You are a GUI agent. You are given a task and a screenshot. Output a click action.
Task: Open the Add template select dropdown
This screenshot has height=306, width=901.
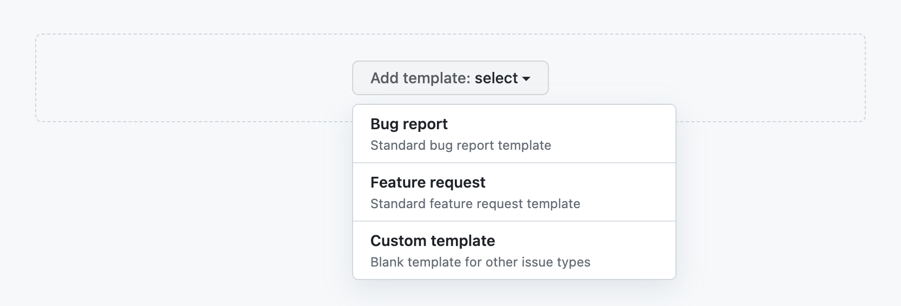coord(450,78)
